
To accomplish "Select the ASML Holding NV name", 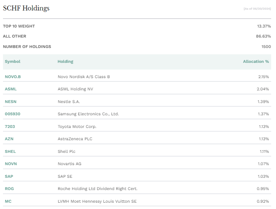I will (x=75, y=89).
